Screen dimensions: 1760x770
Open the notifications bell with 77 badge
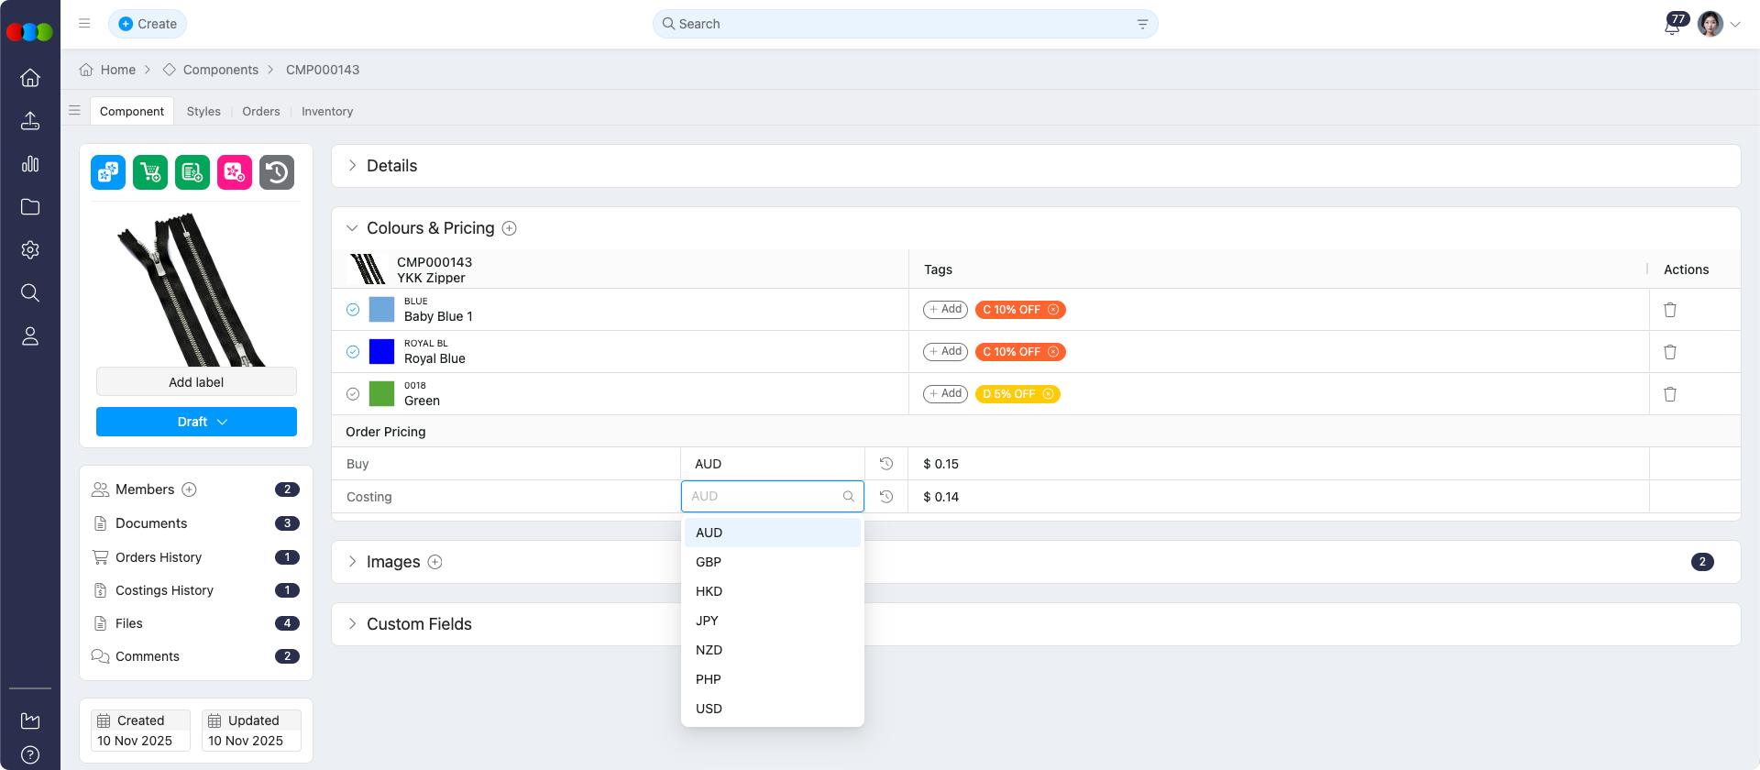1673,25
